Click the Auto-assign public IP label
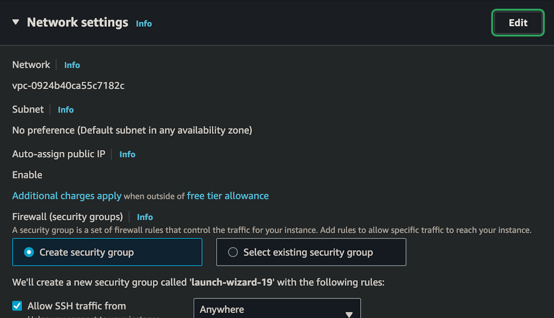 click(59, 154)
